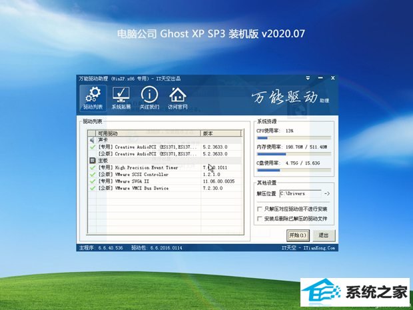This screenshot has width=413, height=310.
Task: Click the C:\Drivers extract path field
Action: click(300, 193)
